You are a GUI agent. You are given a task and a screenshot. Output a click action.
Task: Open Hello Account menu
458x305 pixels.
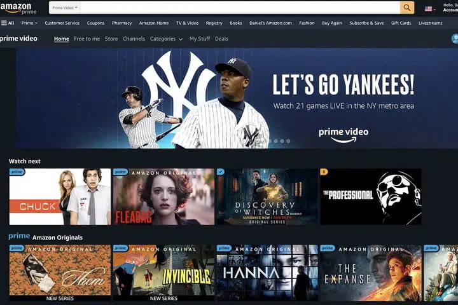450,8
